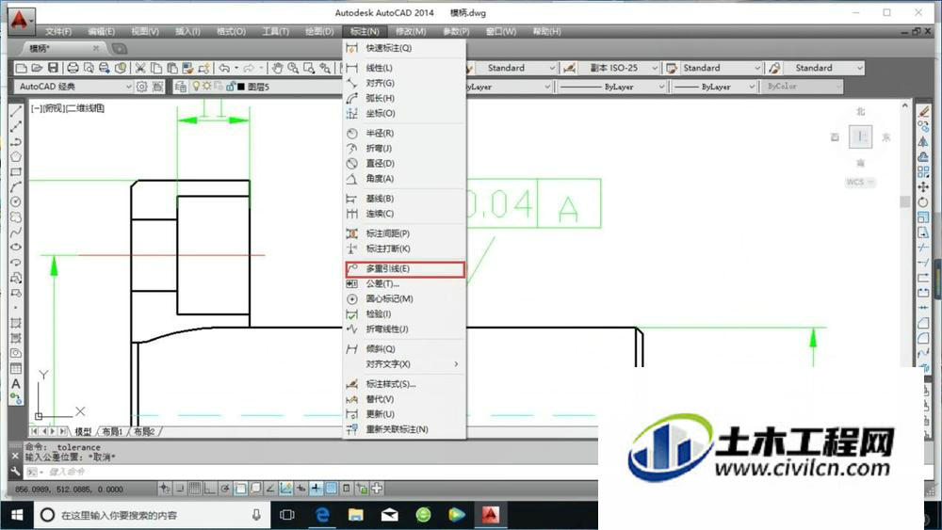Click the Zoom Realtime magnifier icon
Screen dimensions: 942x530
(293, 68)
